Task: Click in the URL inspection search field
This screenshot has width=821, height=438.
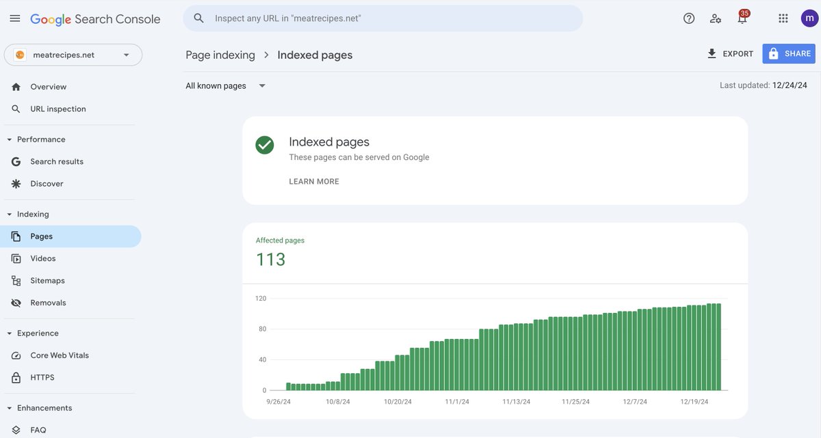Action: tap(383, 18)
